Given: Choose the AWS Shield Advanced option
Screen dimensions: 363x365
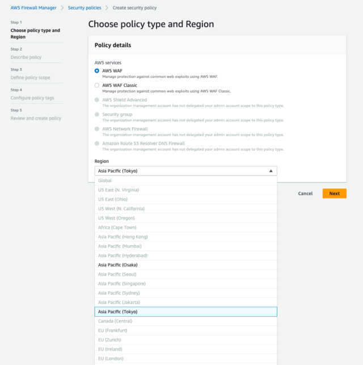Looking at the screenshot, I should pos(97,100).
